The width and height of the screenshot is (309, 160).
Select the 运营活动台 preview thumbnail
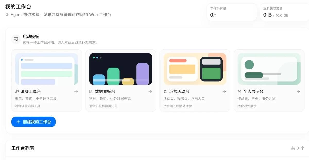[195, 69]
